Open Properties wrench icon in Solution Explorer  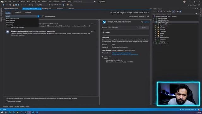(x=178, y=11)
